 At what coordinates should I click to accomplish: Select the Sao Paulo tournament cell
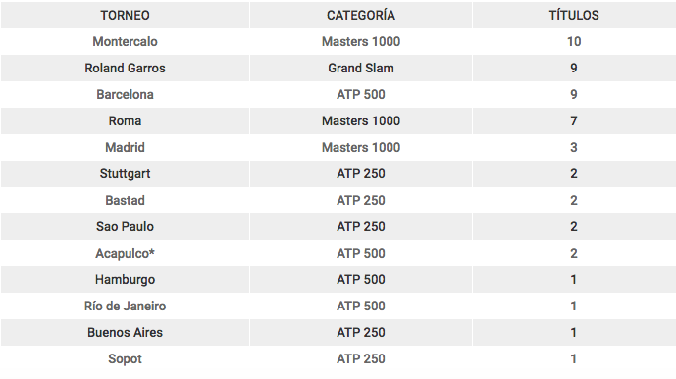tap(125, 226)
